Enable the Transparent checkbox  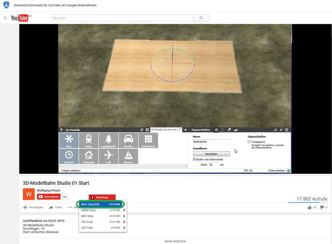tap(249, 142)
